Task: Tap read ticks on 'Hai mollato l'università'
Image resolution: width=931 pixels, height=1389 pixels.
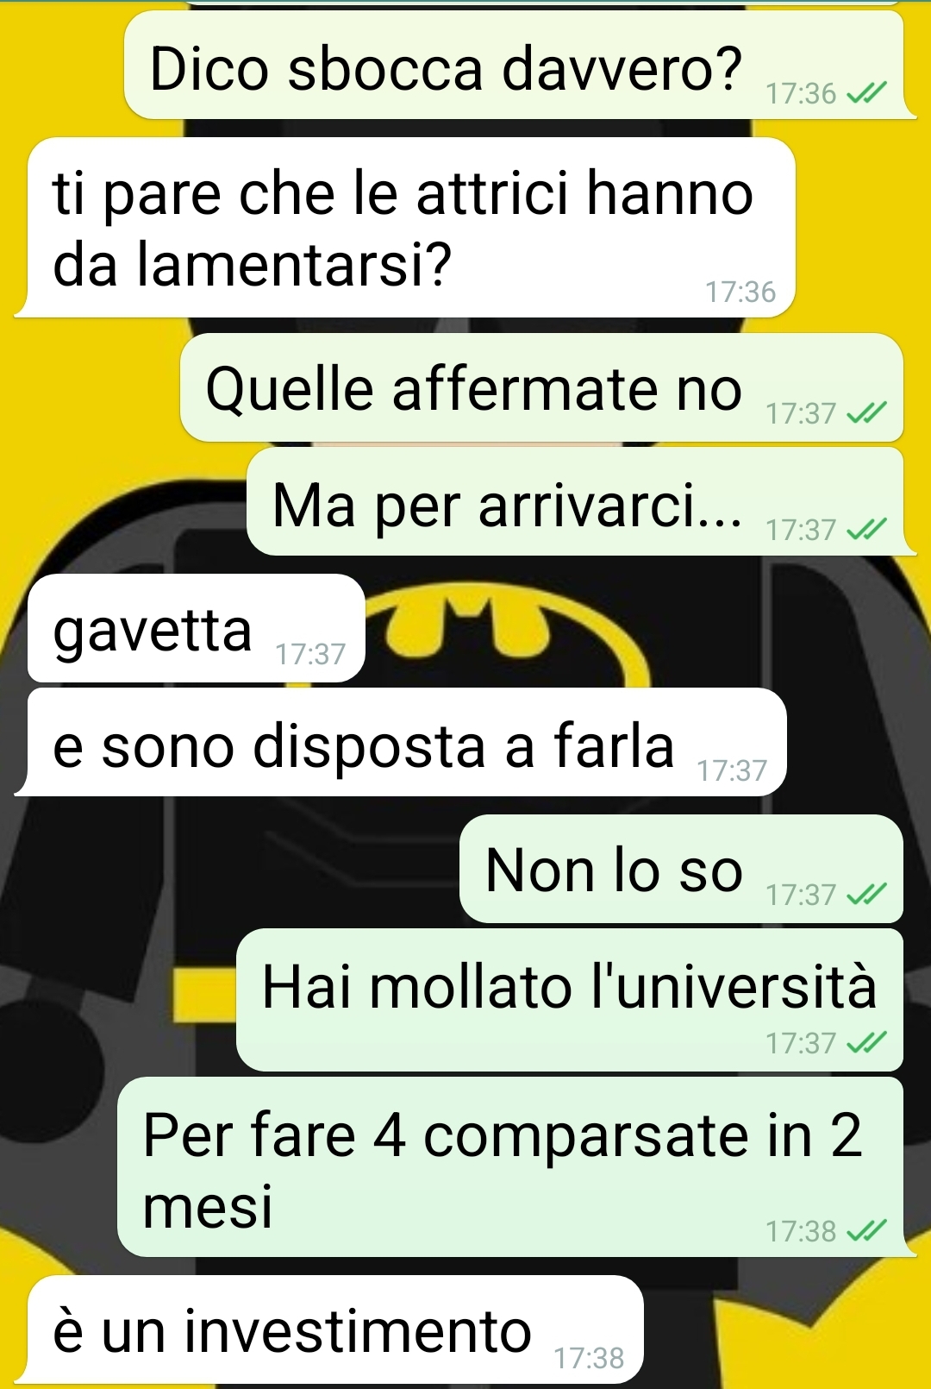Action: (866, 1043)
